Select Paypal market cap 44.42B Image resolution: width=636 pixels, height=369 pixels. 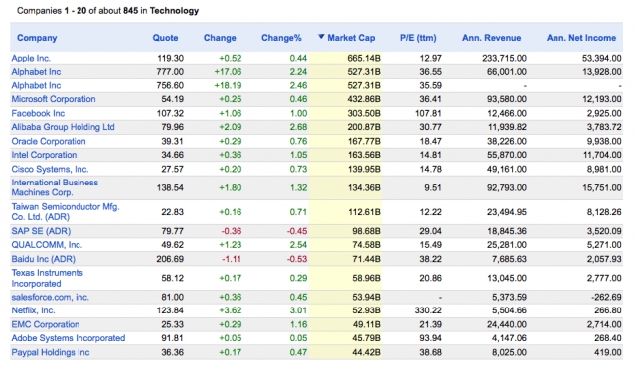point(366,352)
